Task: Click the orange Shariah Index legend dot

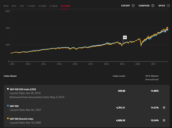Action: (x=8, y=118)
